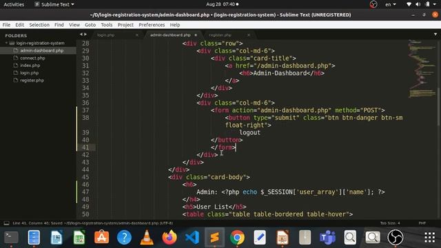
Task: Open index.php in the sidebar
Action: (30, 65)
